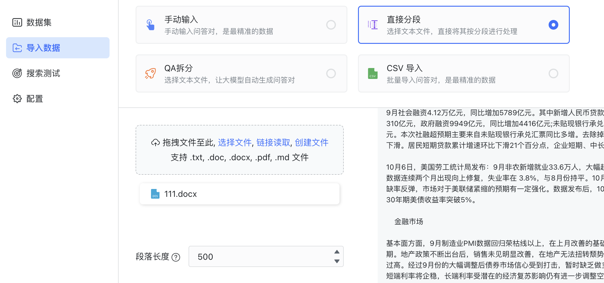Click the green CSV file icon

pyautogui.click(x=373, y=73)
